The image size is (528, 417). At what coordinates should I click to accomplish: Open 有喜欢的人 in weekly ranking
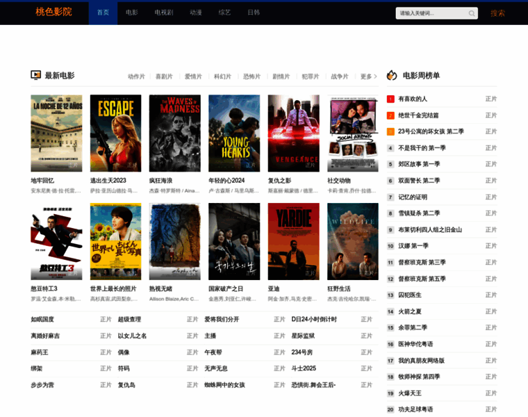click(x=413, y=99)
